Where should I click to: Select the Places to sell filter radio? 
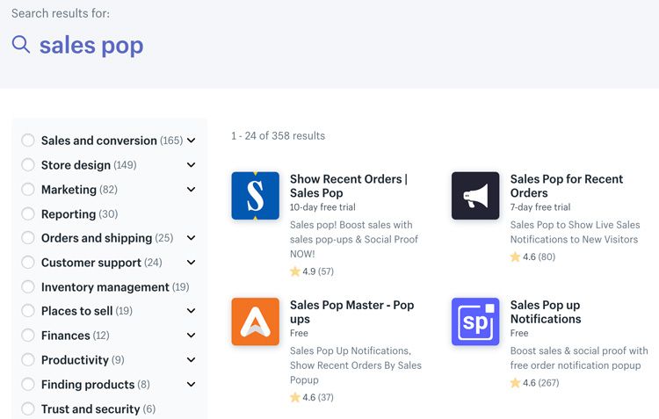pyautogui.click(x=28, y=311)
